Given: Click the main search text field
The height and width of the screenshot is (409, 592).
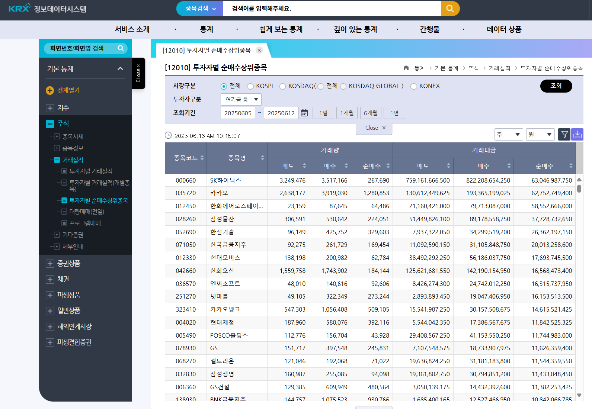Looking at the screenshot, I should pos(332,9).
